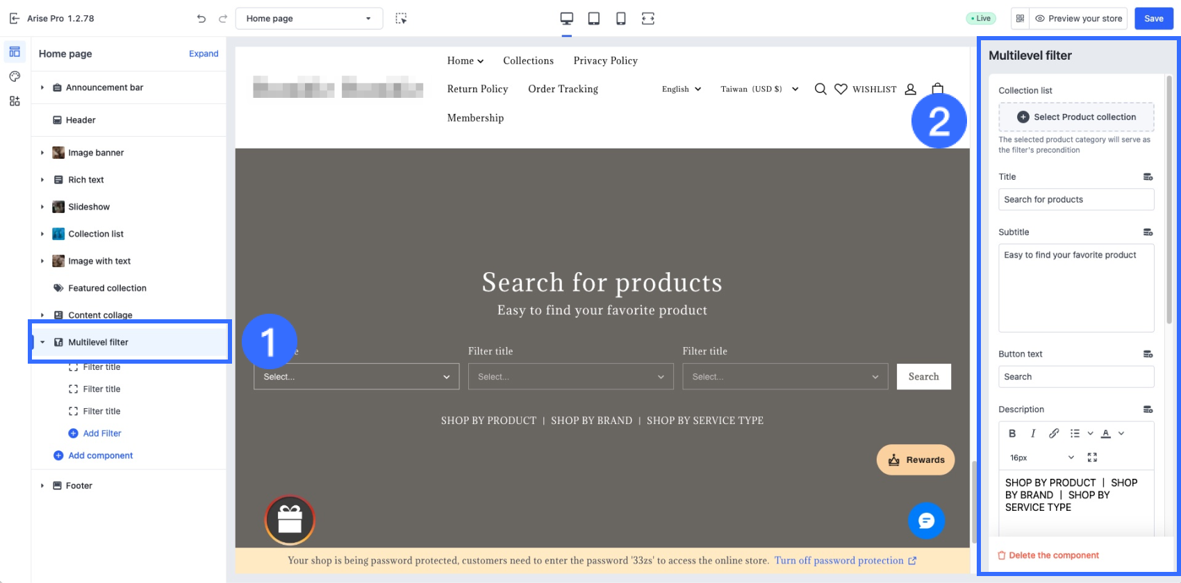Screen dimensions: 1181x583
Task: Open the text color picker
Action: pyautogui.click(x=1107, y=434)
